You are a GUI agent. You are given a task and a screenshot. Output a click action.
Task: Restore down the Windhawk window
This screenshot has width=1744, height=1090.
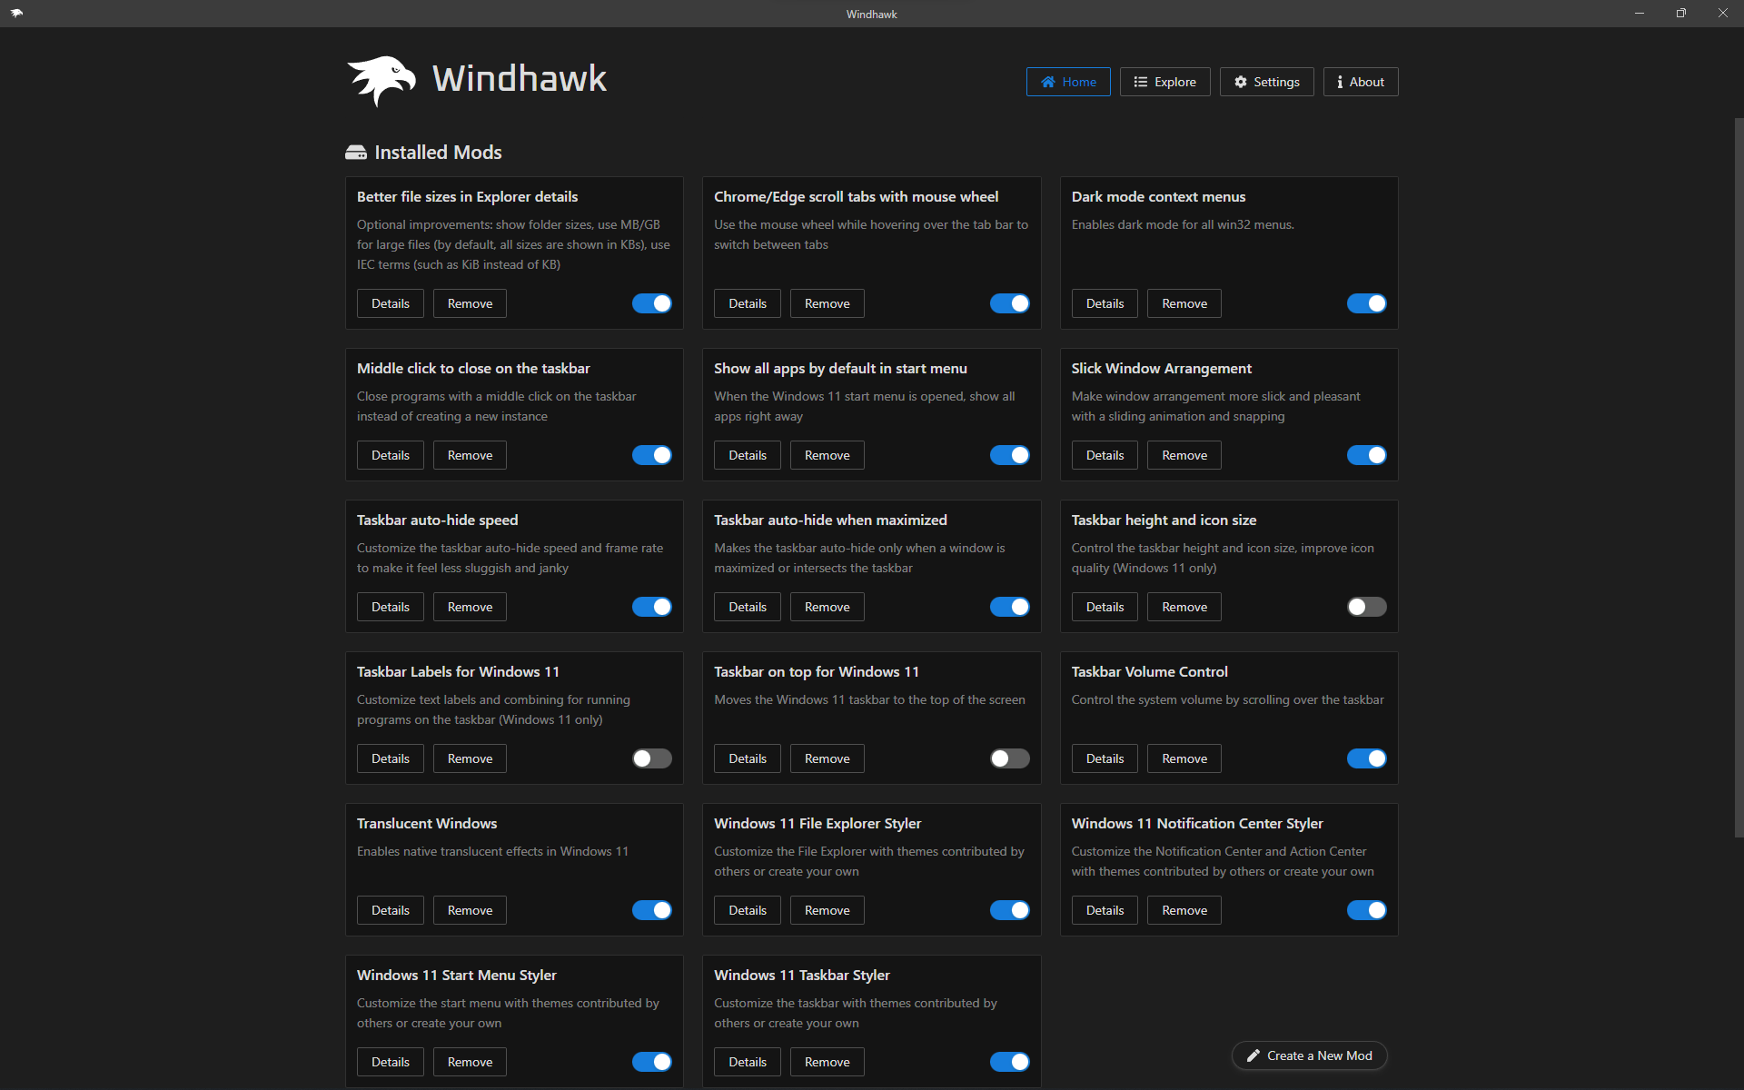(1680, 14)
